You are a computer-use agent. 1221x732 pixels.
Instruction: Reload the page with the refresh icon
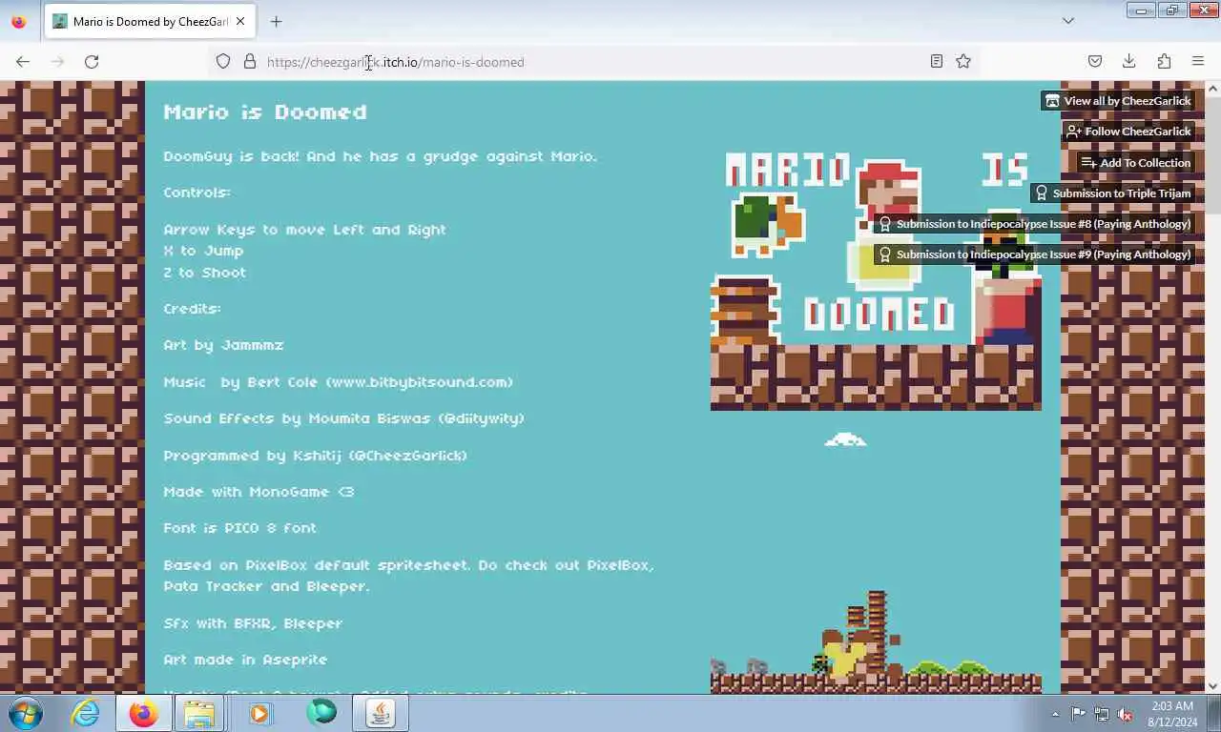(92, 61)
